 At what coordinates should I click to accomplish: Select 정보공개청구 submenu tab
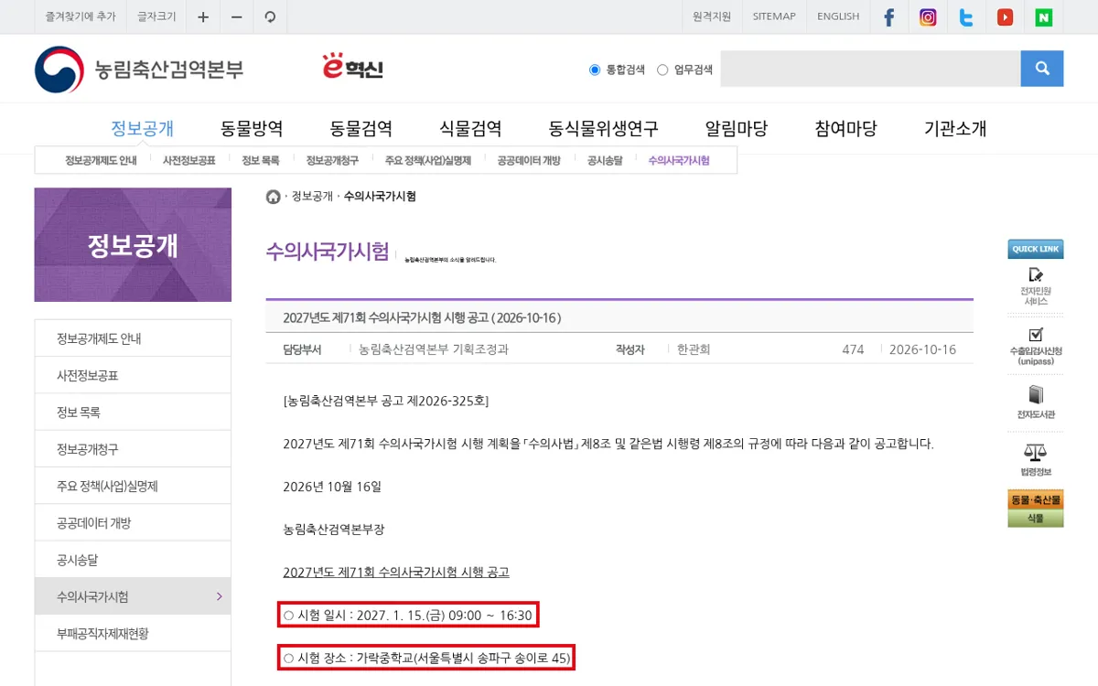click(332, 160)
